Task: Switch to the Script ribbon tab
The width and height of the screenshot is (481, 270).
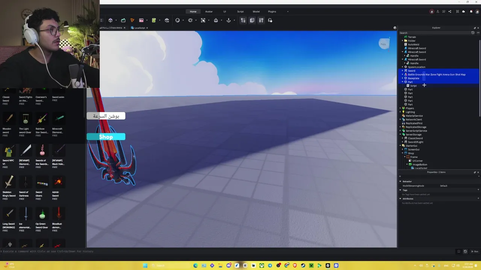Action: tap(240, 12)
